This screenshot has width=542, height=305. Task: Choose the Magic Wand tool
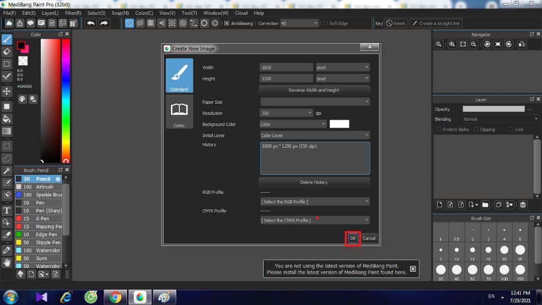[x=6, y=171]
